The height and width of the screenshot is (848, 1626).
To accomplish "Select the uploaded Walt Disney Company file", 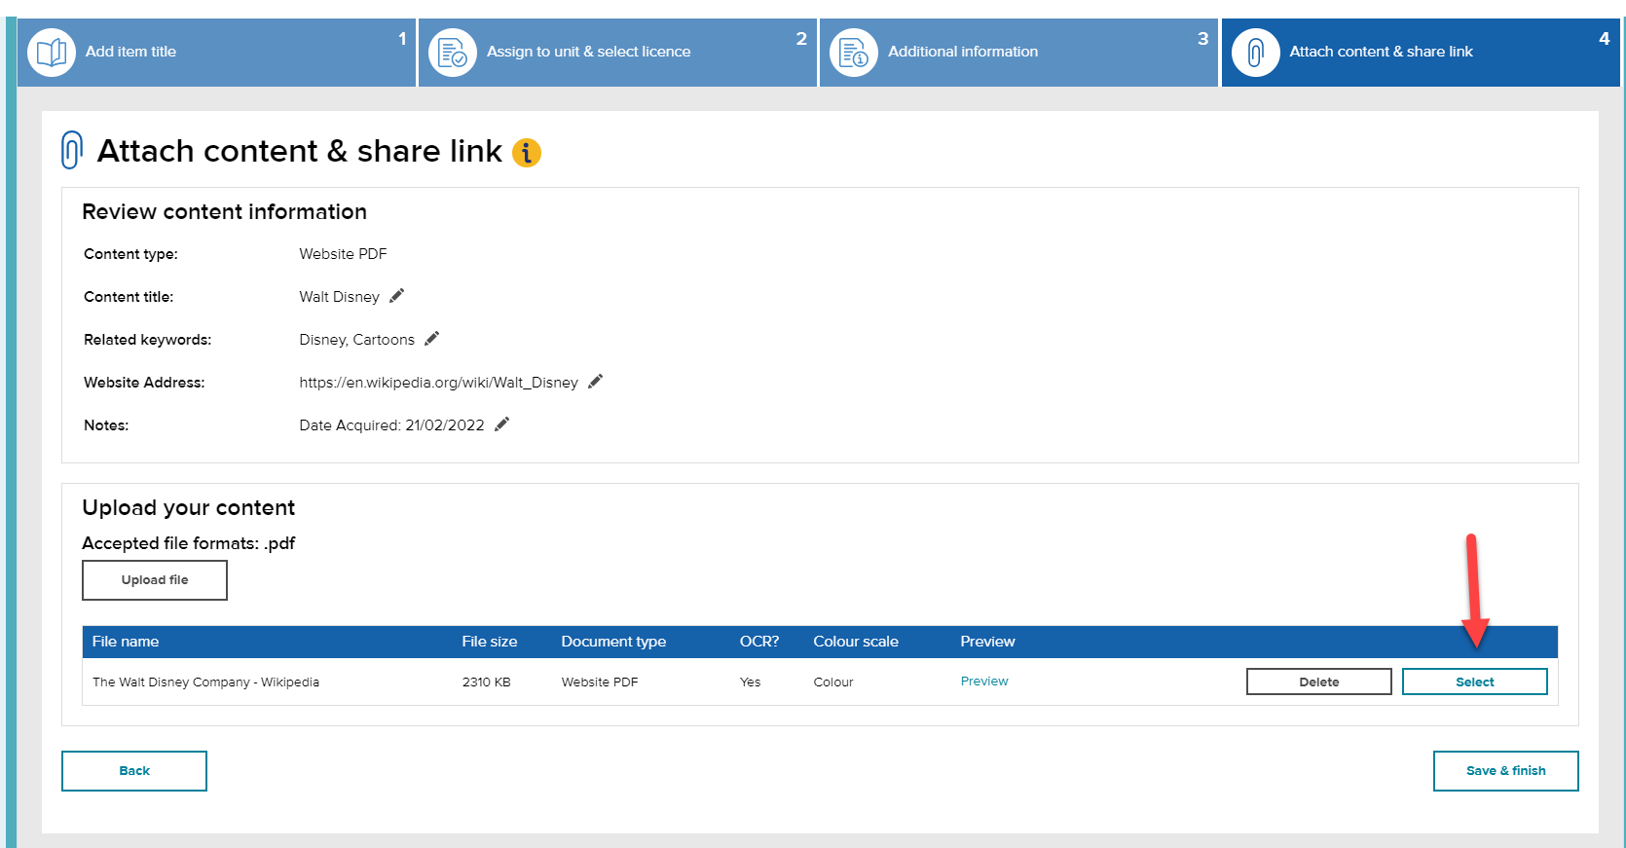I will [x=1475, y=682].
